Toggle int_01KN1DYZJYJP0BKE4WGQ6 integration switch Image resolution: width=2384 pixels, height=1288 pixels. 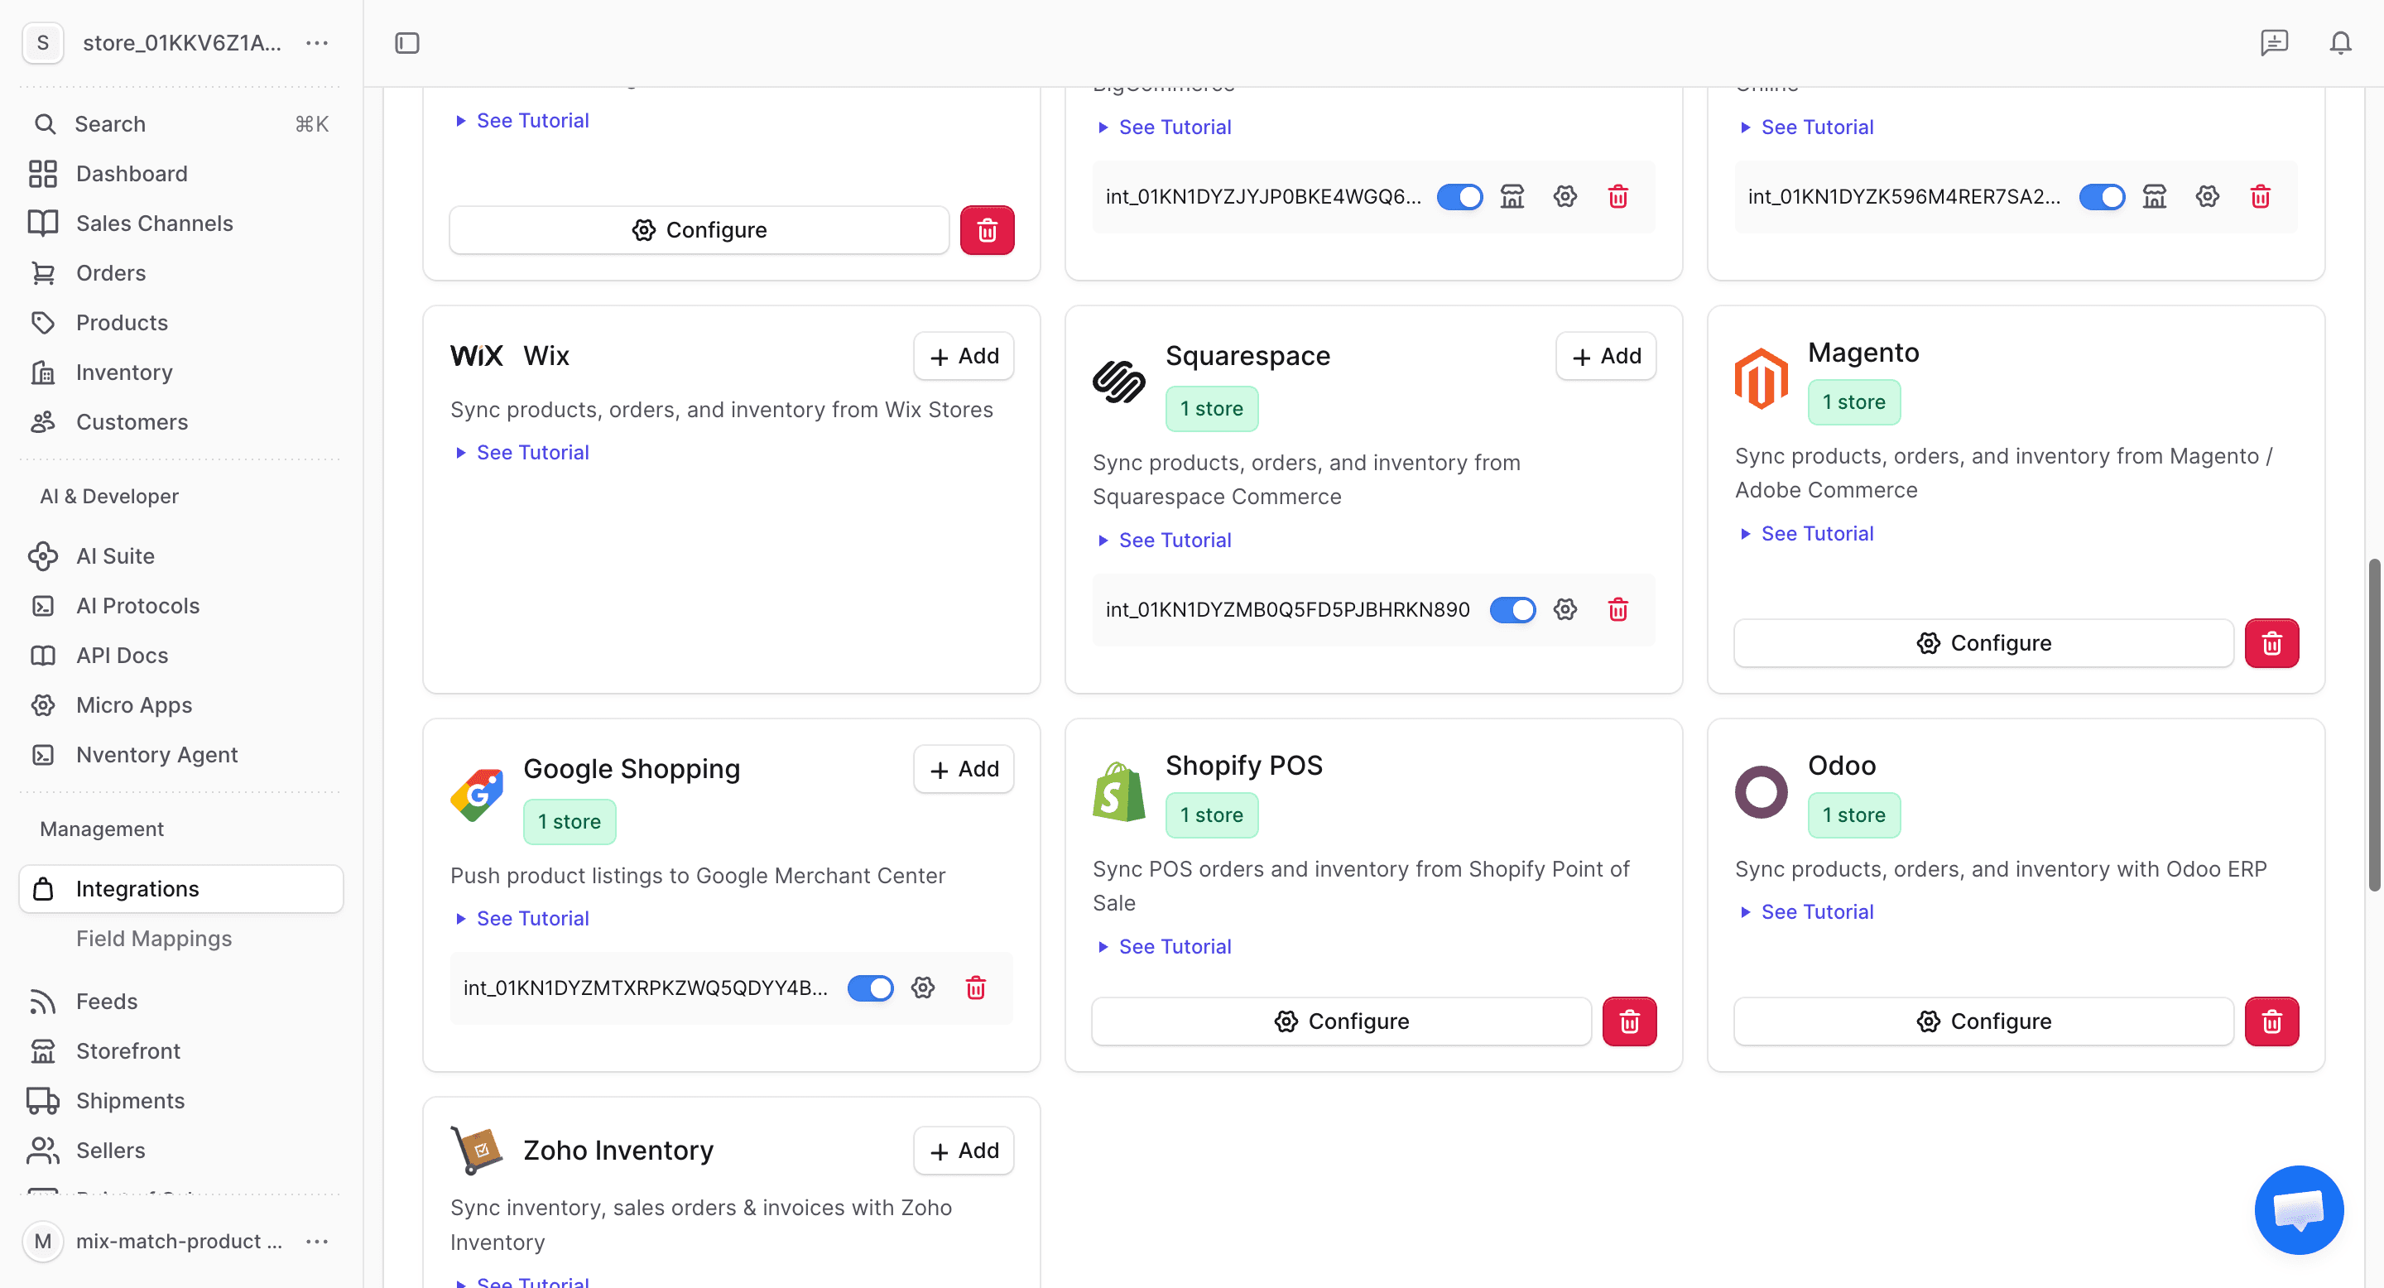(x=1459, y=196)
